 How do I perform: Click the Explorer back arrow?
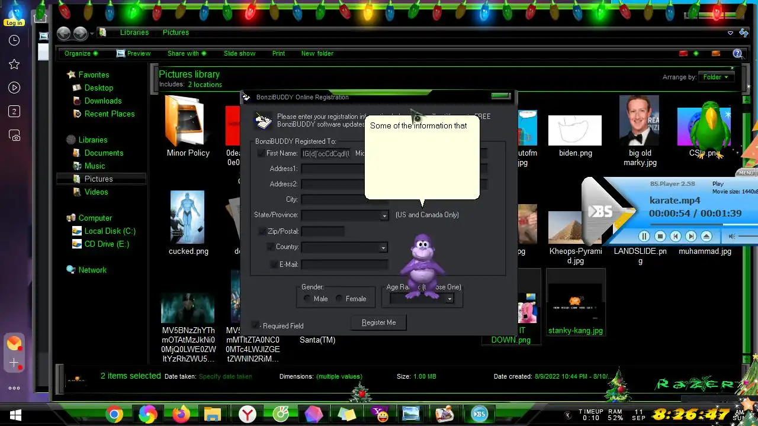point(63,34)
